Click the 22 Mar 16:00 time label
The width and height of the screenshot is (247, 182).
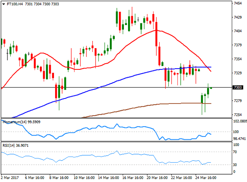pyautogui.click(x=181, y=178)
